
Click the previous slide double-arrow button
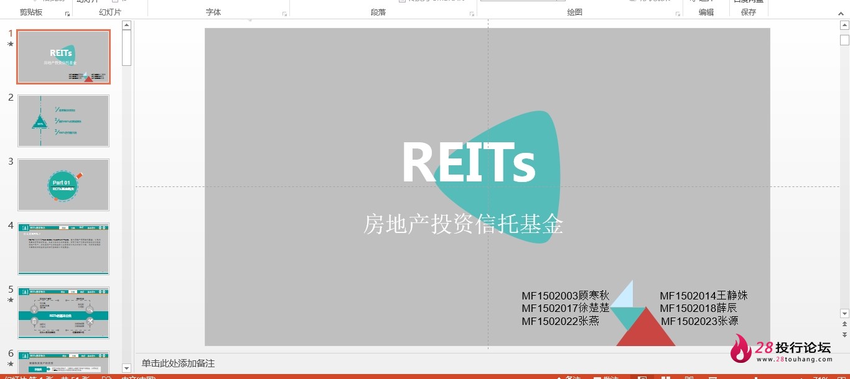844,325
